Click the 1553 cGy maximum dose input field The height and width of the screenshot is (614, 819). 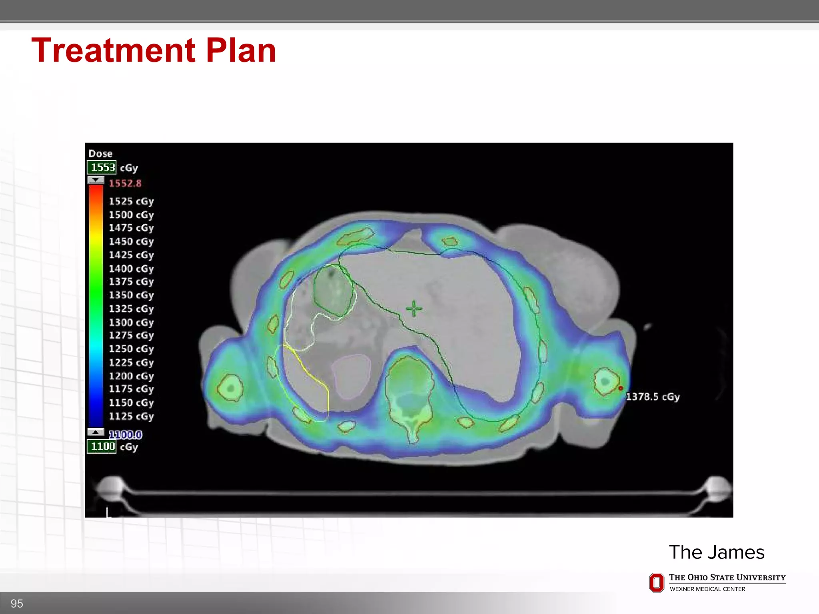[102, 167]
